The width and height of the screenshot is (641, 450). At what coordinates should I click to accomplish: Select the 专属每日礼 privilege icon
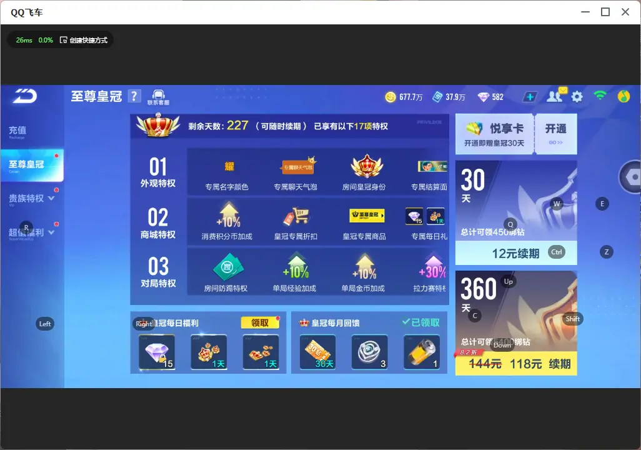click(x=425, y=216)
